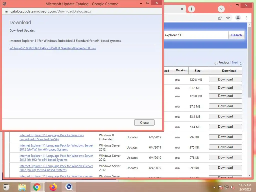Click the left arrow icon beside Previous

coord(216,63)
